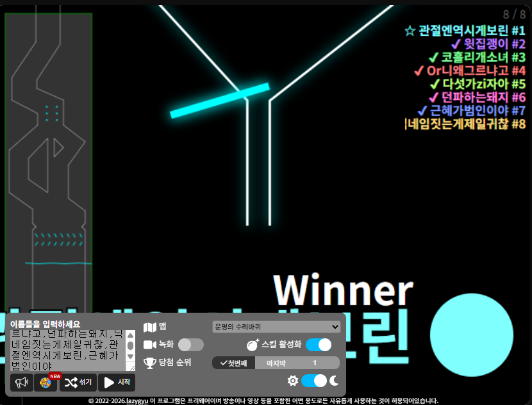Disable the 스킬 활성화 switch
This screenshot has width=532, height=405.
coord(319,345)
